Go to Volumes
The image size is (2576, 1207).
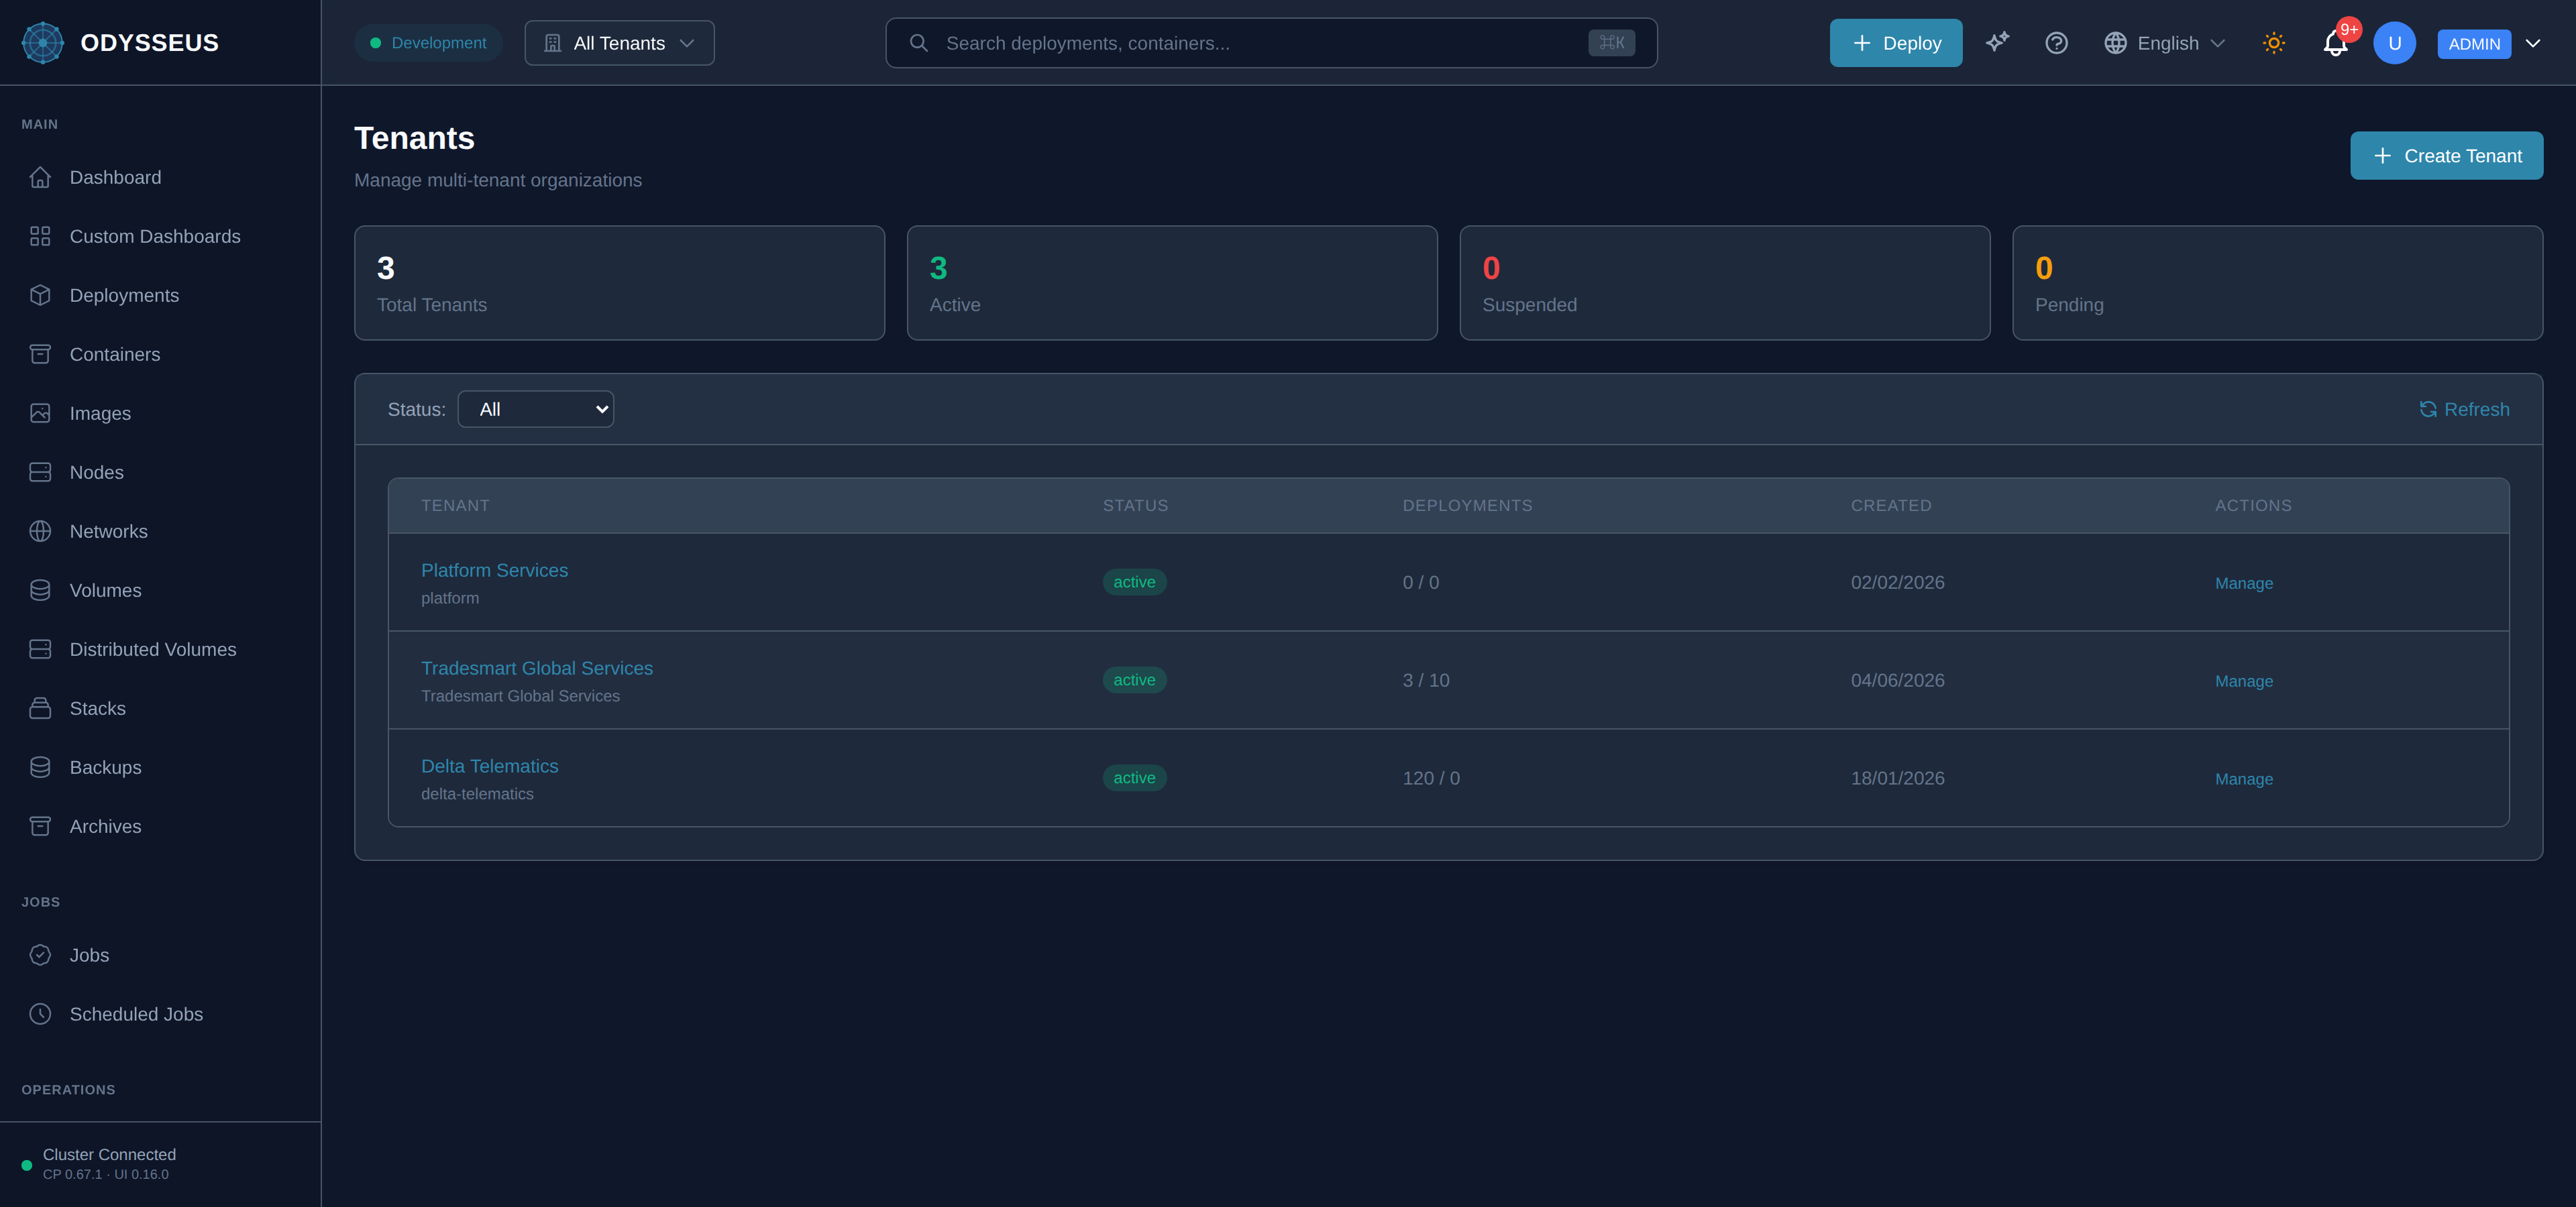tap(160, 589)
